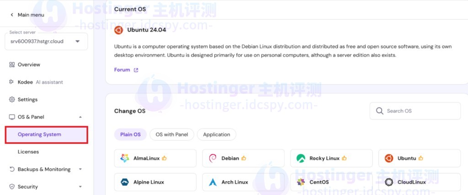Choose the AlmaLinux OS card
The height and width of the screenshot is (195, 468).
pos(155,158)
